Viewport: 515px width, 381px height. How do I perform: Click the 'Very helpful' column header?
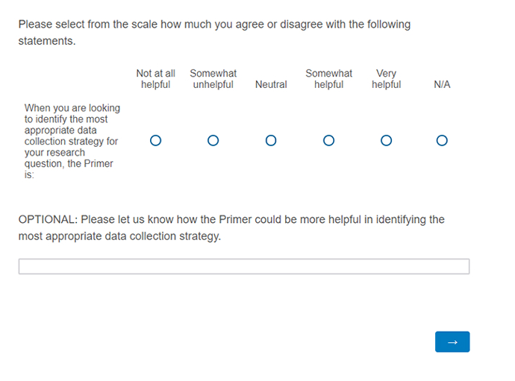pyautogui.click(x=386, y=79)
